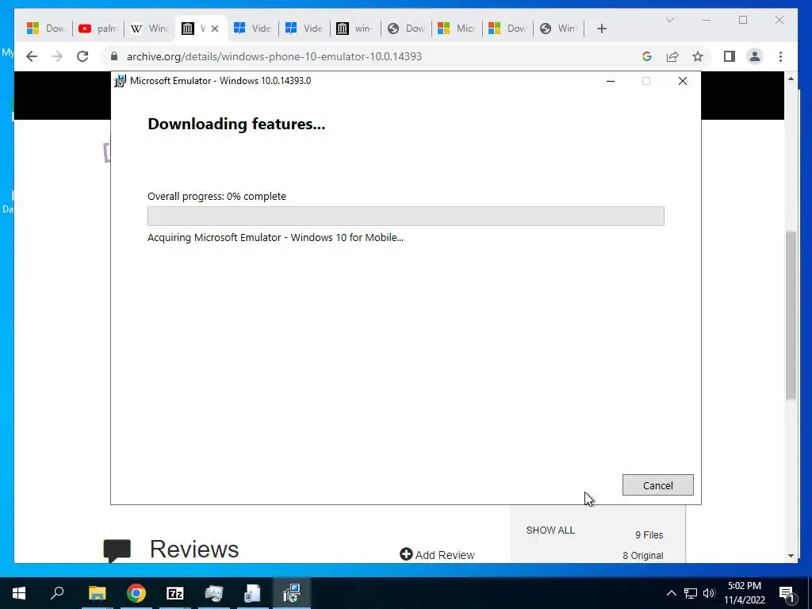Screen dimensions: 812x609
Task: Expand the tab search chevron
Action: (669, 20)
